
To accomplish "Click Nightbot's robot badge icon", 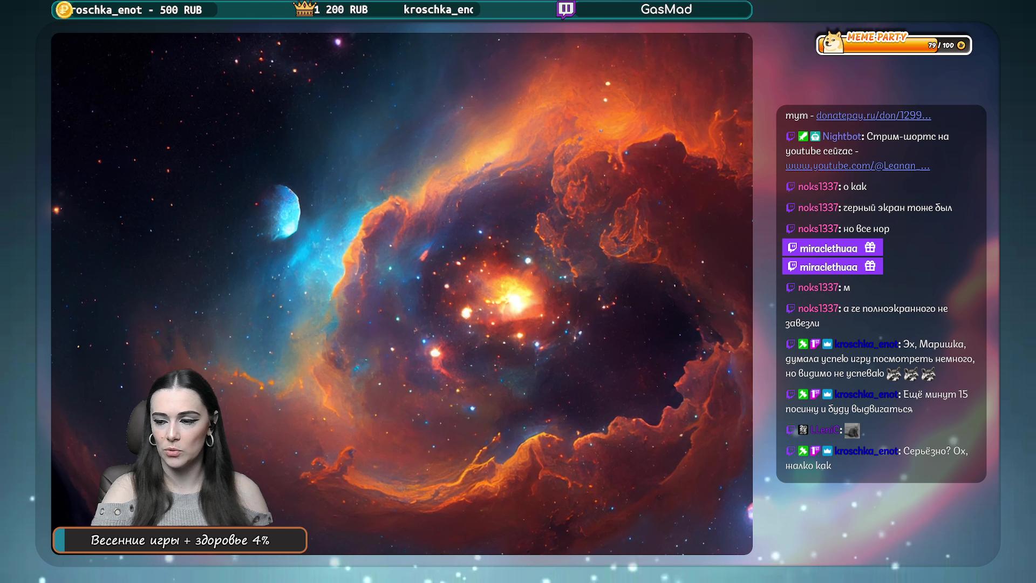I will pyautogui.click(x=815, y=137).
